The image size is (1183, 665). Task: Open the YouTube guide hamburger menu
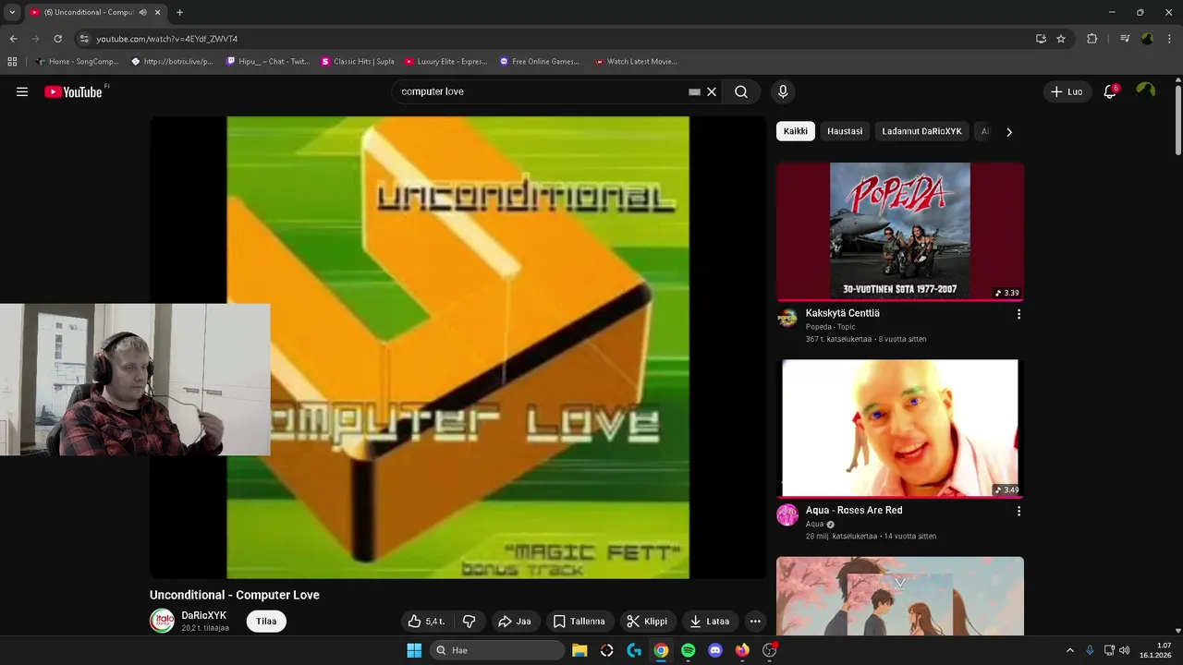[x=22, y=91]
